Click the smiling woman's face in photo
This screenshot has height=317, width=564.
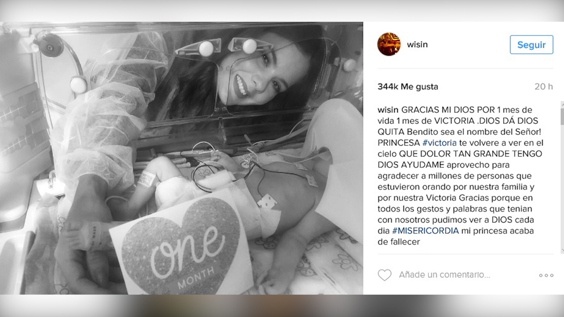coord(255,76)
